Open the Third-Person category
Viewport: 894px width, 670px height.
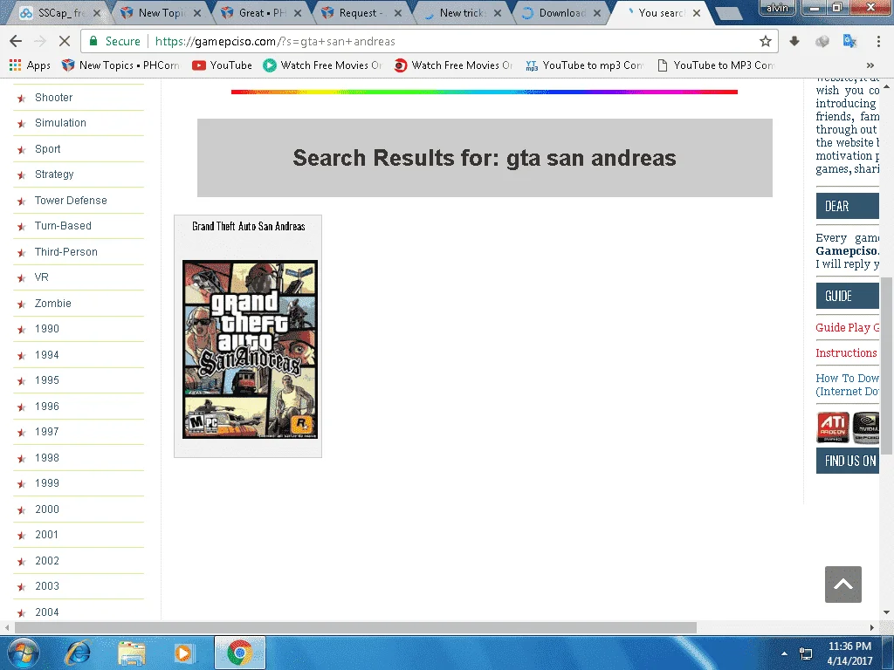tap(66, 252)
